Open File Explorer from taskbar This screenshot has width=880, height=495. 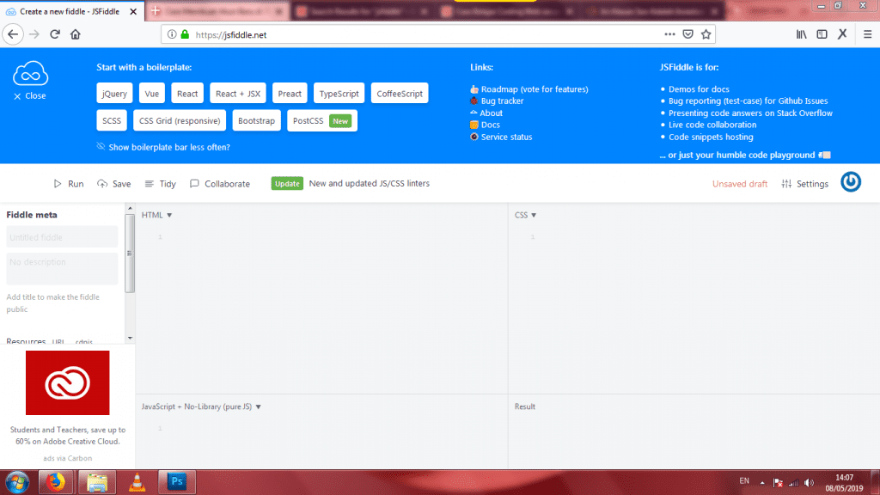pyautogui.click(x=97, y=482)
